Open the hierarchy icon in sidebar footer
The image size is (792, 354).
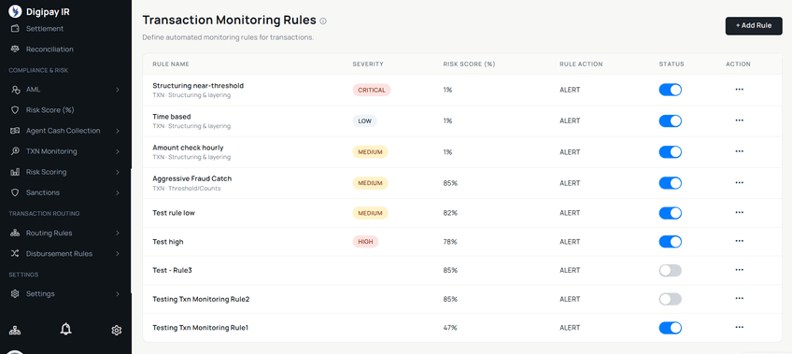point(15,331)
